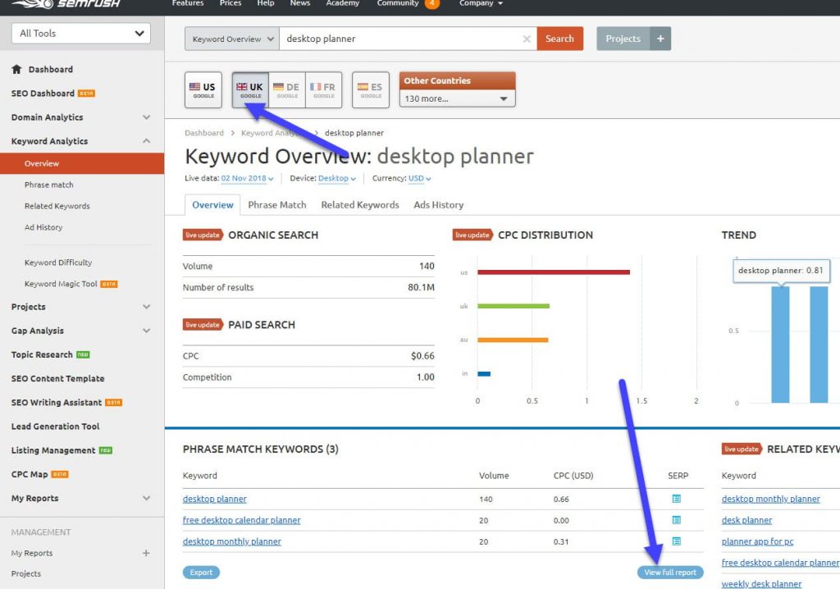This screenshot has width=840, height=589.
Task: Open Topic Research in sidebar
Action: tap(42, 354)
